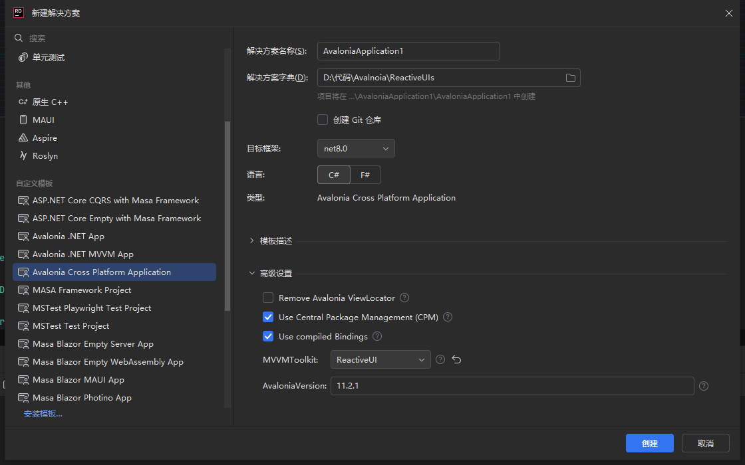The width and height of the screenshot is (745, 465).
Task: Show help for AvaloniaVersion field
Action: (704, 386)
